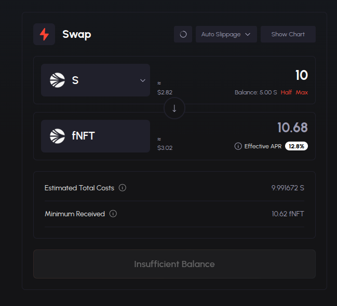Click the 12.8% APR badge
Screen dimensions: 337x306
click(296, 146)
